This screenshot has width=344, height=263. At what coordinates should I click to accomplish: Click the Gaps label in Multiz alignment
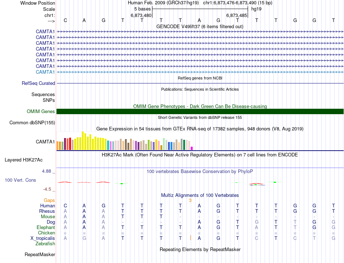pyautogui.click(x=49, y=201)
